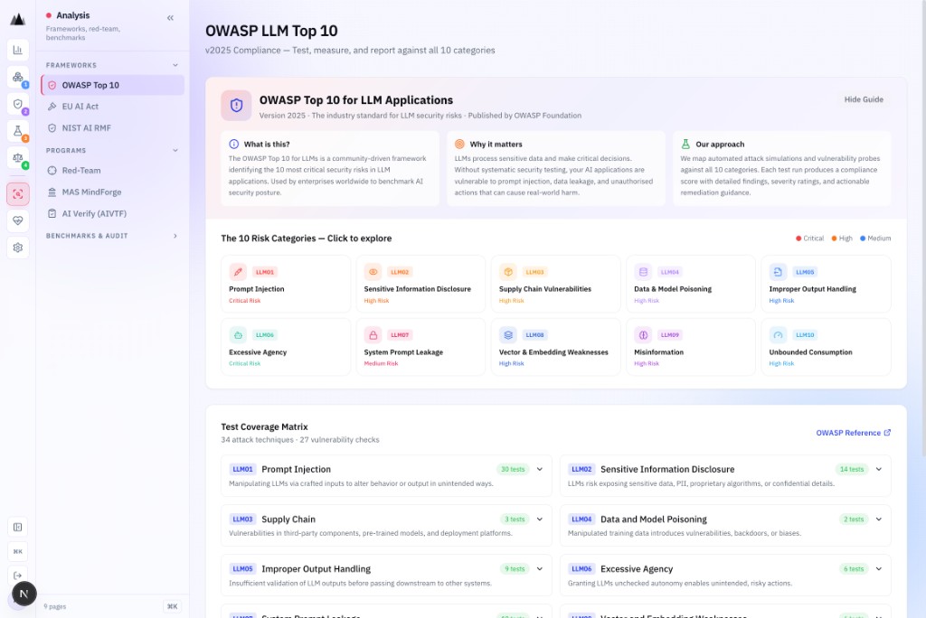
Task: Click the database icon on the LLM04 card
Action: [643, 272]
